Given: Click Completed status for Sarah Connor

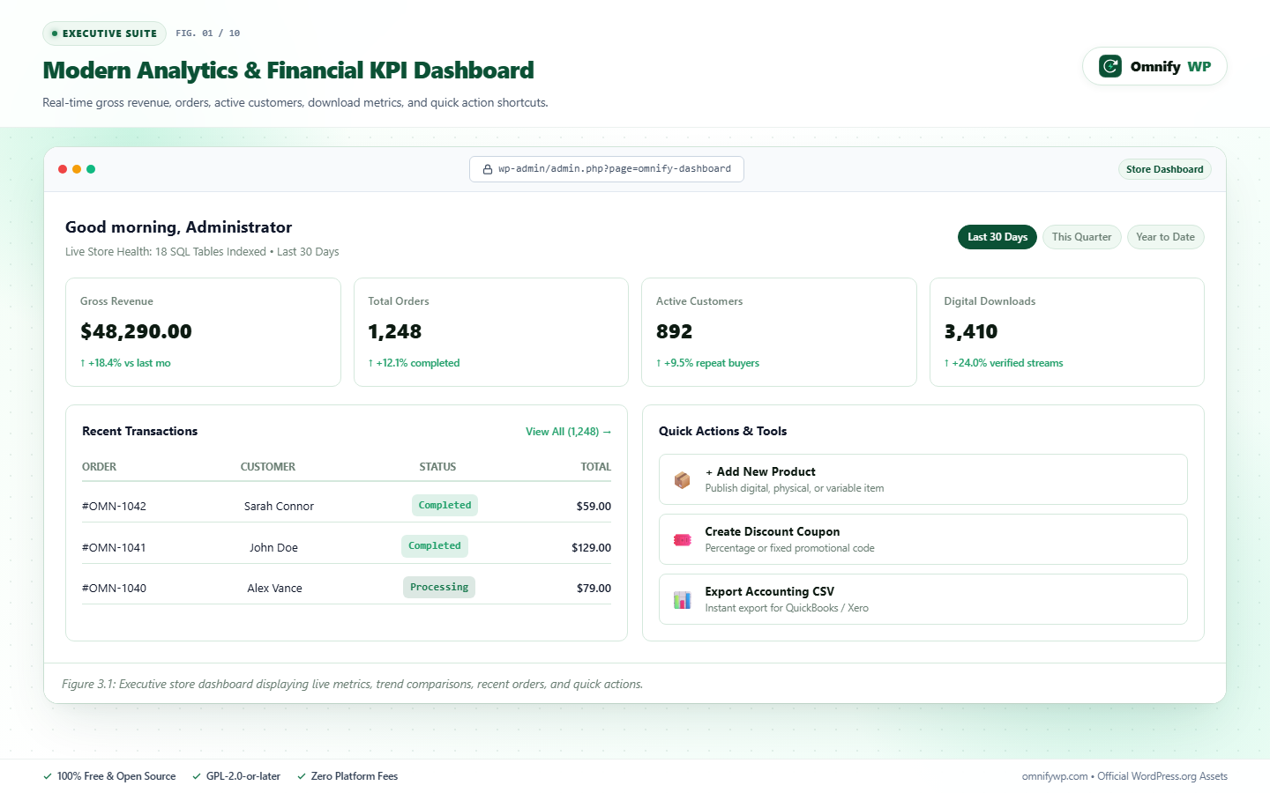Looking at the screenshot, I should [444, 506].
